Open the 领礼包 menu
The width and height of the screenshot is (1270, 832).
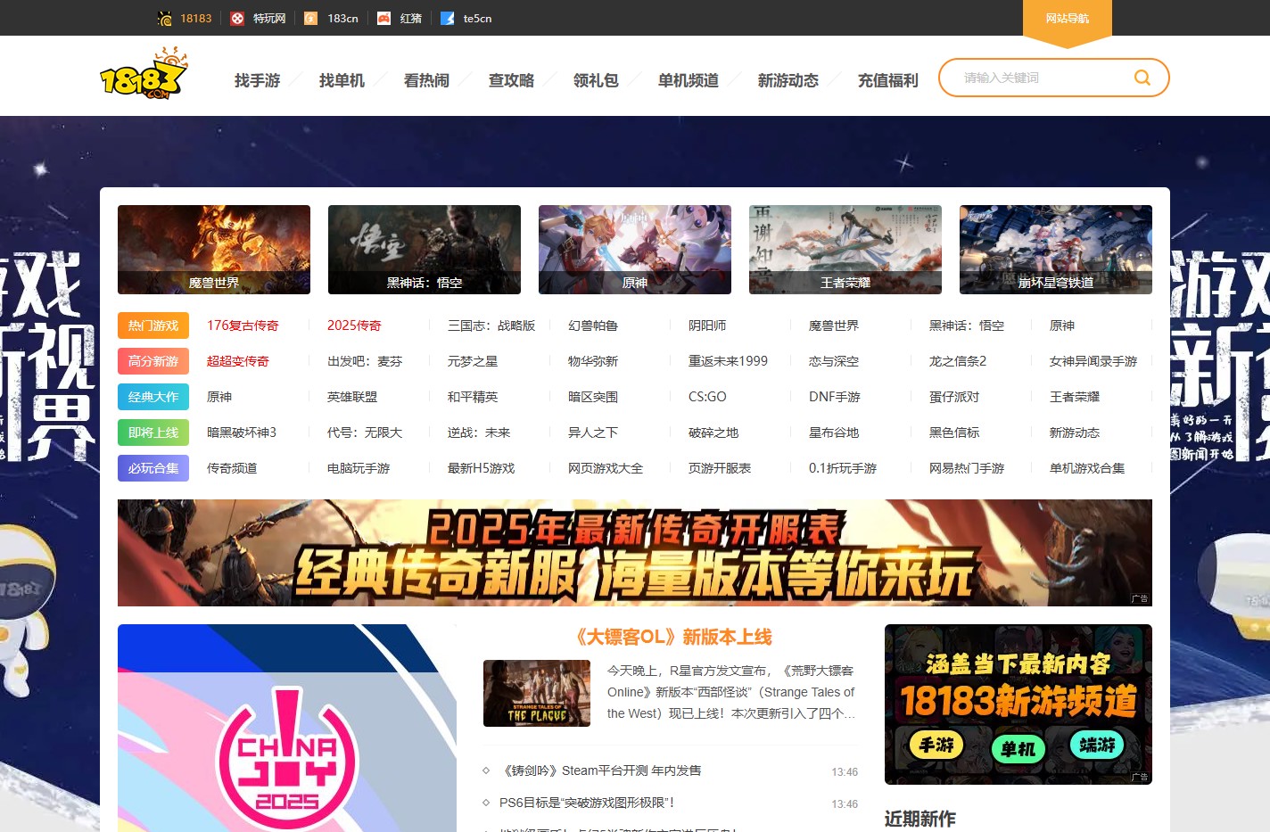click(596, 80)
